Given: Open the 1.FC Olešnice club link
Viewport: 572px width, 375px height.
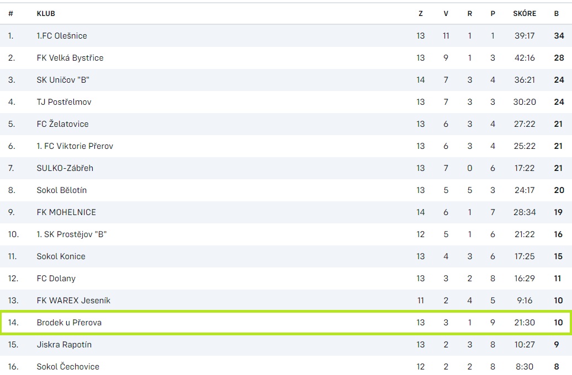Looking at the screenshot, I should pos(62,36).
